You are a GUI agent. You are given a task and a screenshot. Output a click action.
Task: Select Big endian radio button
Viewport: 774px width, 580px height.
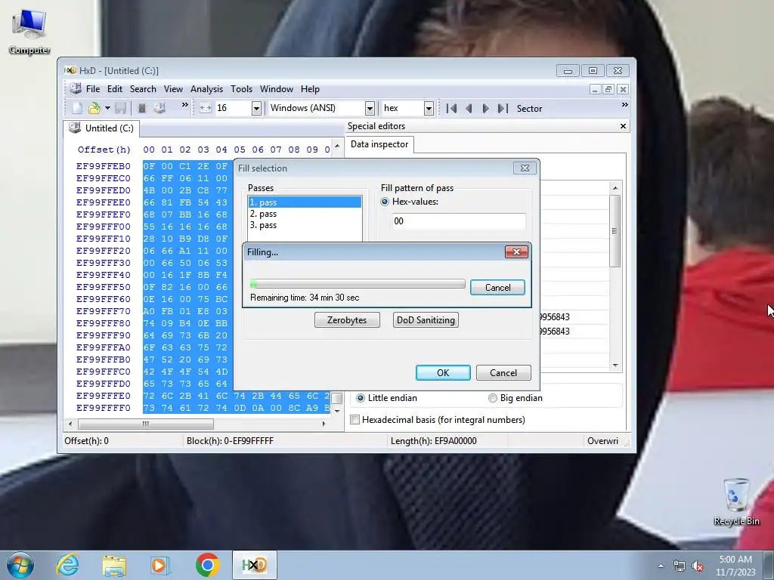[493, 398]
